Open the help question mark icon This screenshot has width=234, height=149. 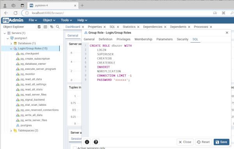(x=96, y=142)
